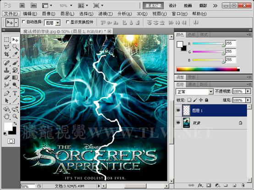Select the Rectangular Marquee tool

[6, 40]
